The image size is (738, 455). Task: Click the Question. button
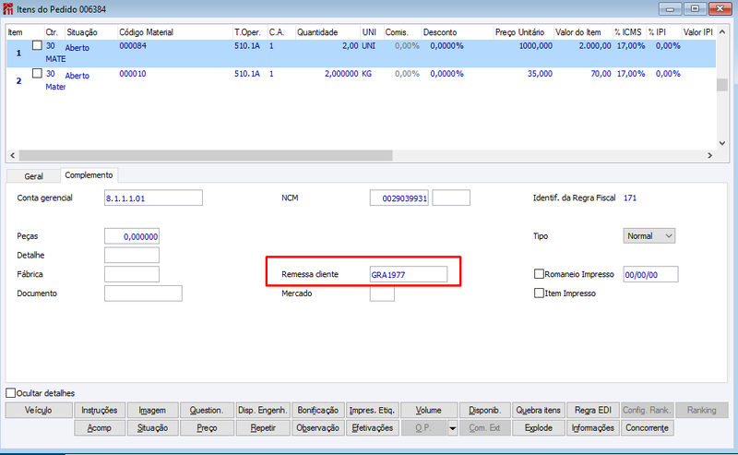tap(207, 411)
